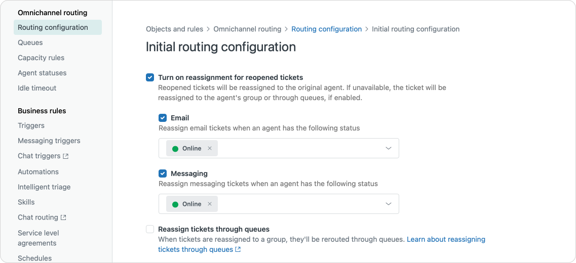
Task: Remove Online status from Messaging dropdown
Action: click(210, 204)
